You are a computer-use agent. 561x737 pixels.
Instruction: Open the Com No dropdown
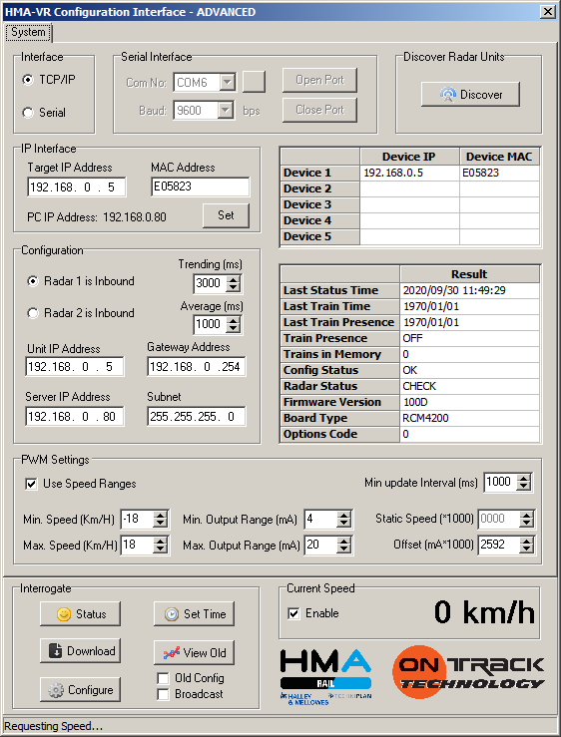[x=228, y=82]
